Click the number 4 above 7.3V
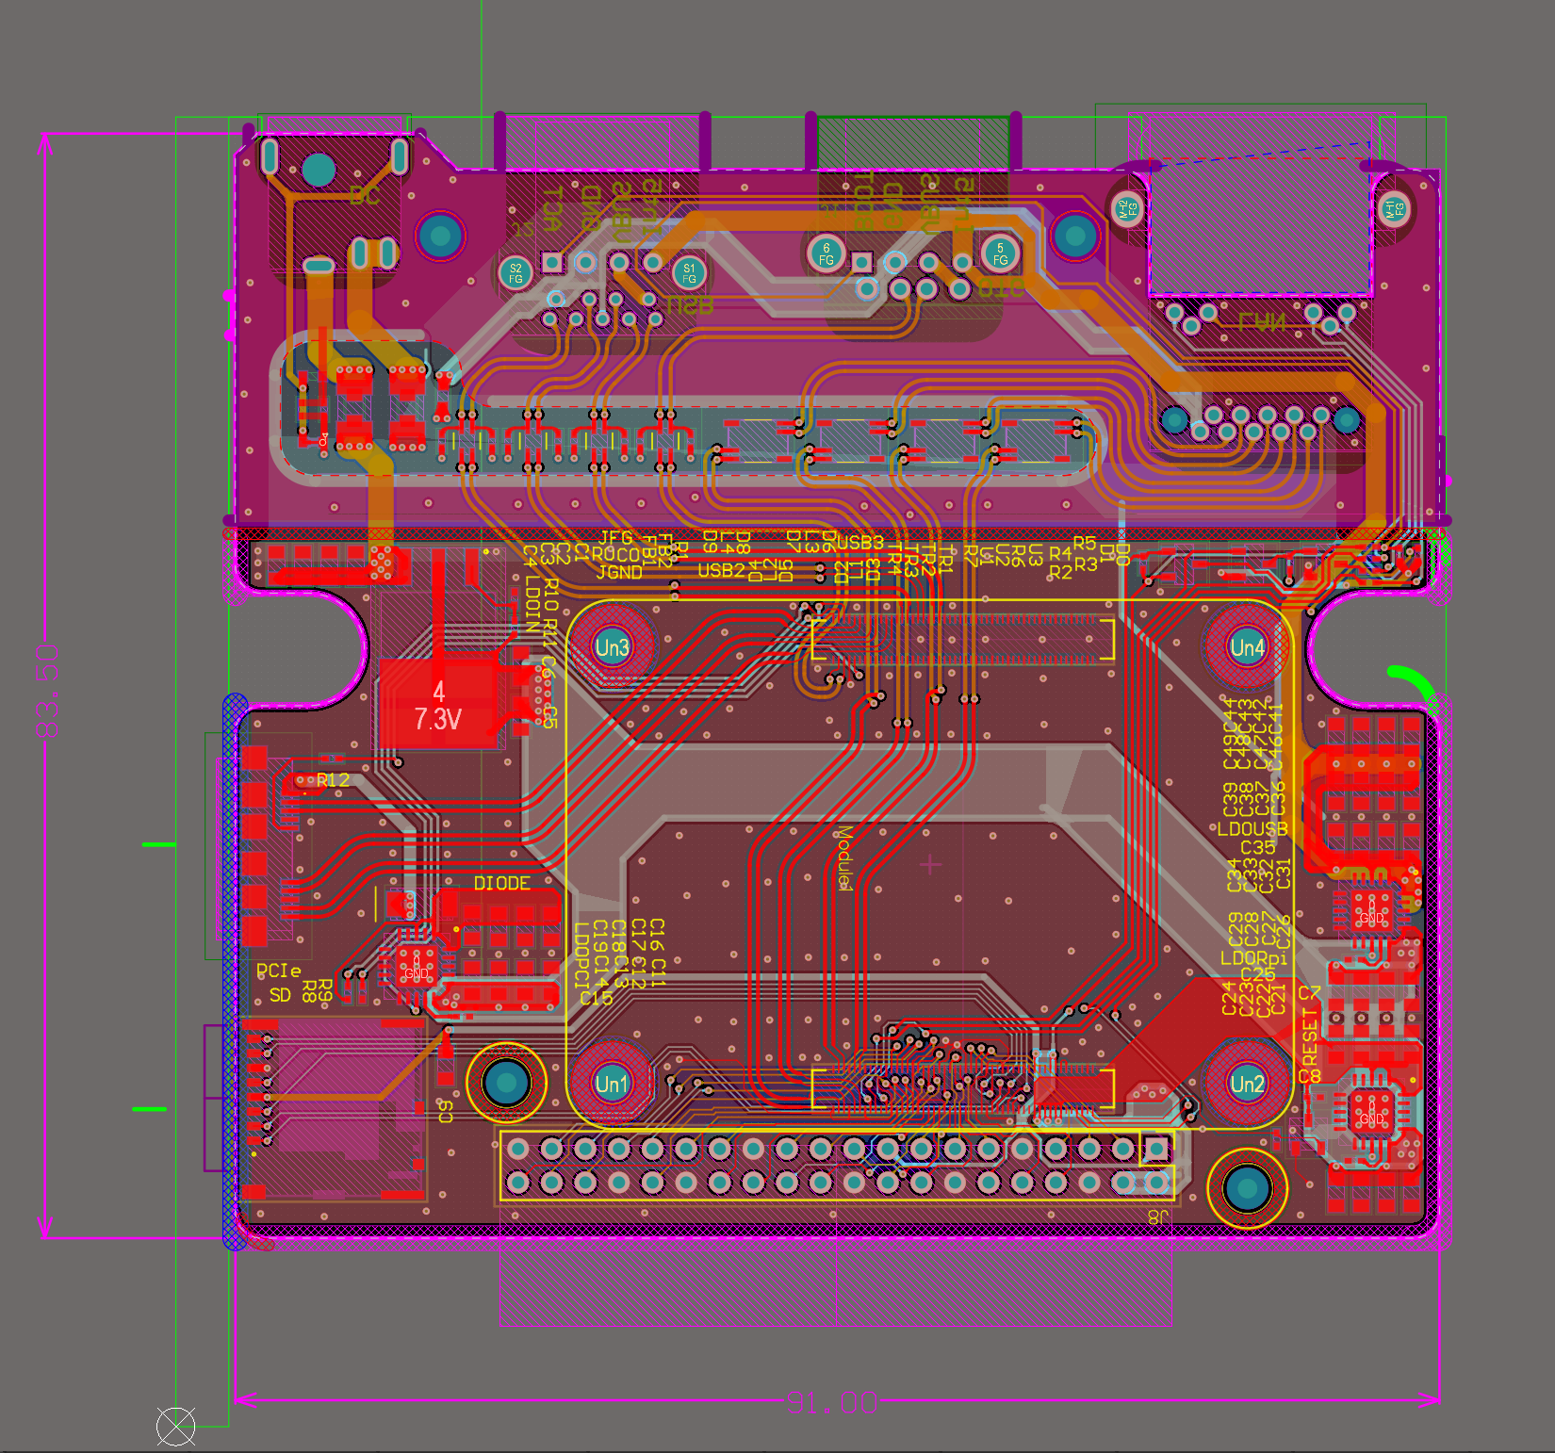Screen dimensions: 1555x1453 coord(439,692)
